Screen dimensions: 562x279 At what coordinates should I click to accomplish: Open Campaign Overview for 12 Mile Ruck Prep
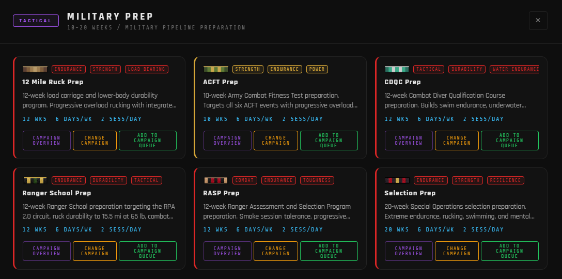coord(46,141)
